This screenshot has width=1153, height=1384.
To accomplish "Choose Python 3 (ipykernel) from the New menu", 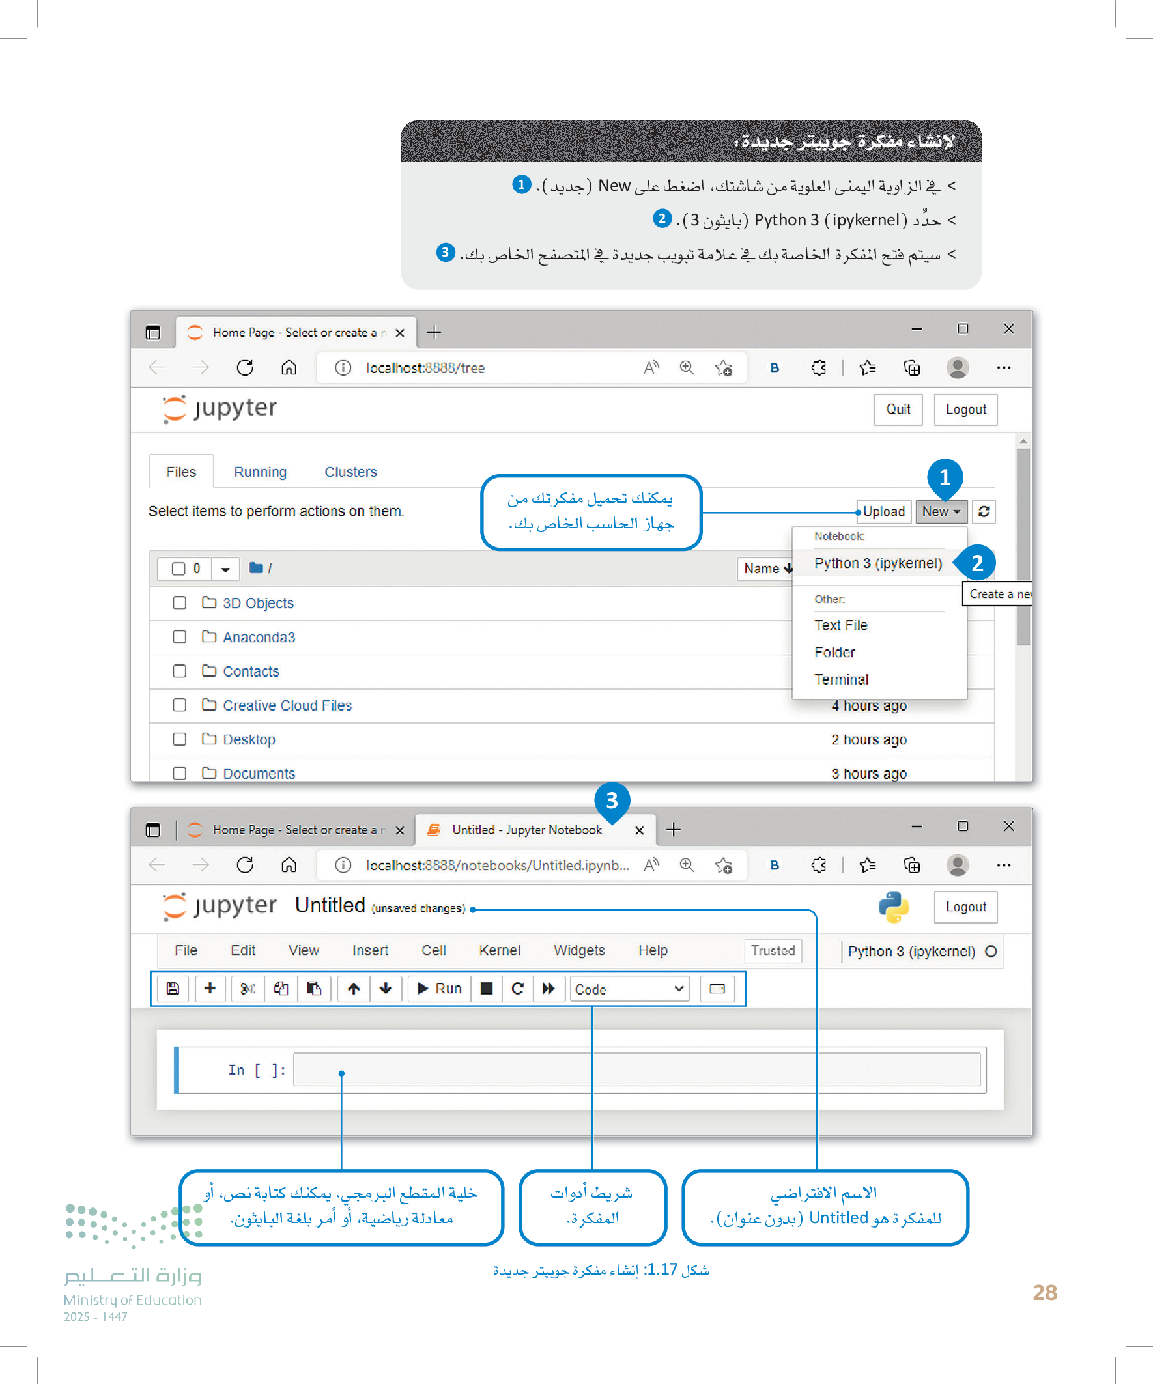I will coord(877,563).
